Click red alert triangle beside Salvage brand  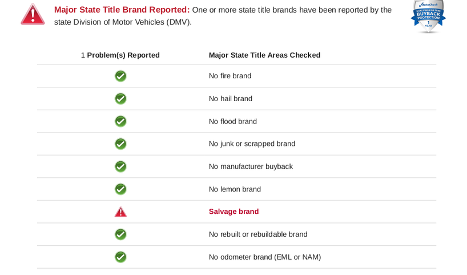click(x=120, y=212)
